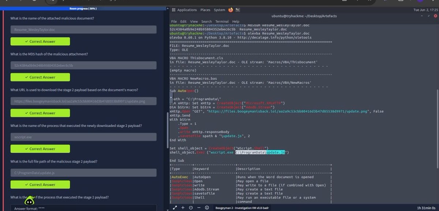Click the 'Adodb.Stream' keyword table cell

(207, 189)
